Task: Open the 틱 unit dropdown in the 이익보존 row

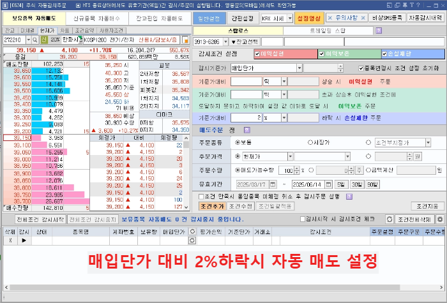Action: click(284, 94)
